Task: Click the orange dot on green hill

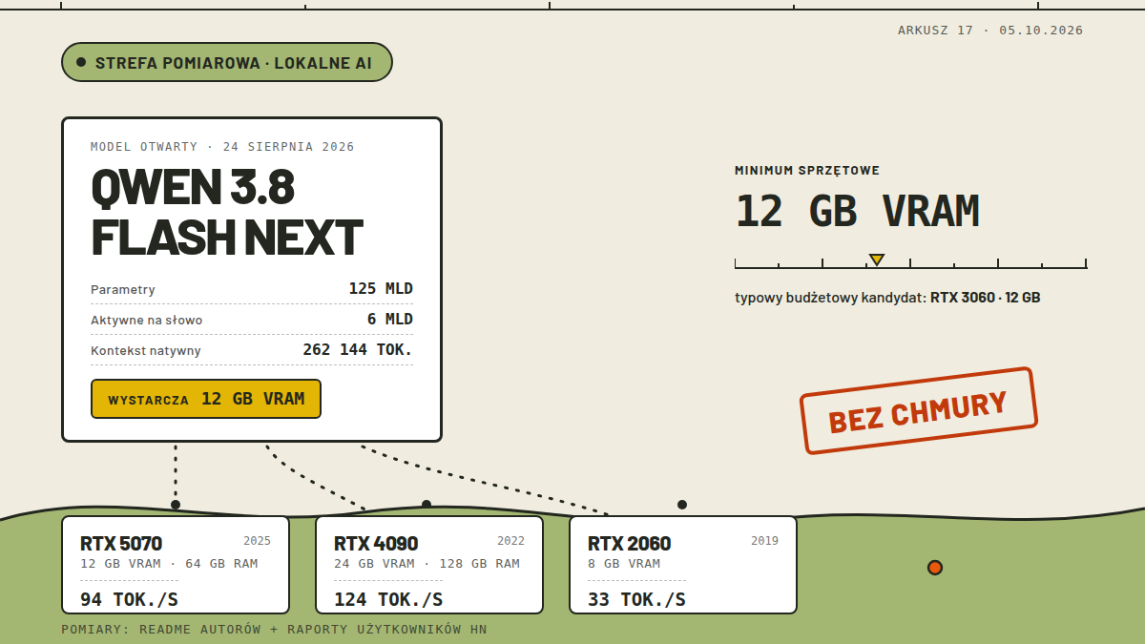Action: (935, 568)
